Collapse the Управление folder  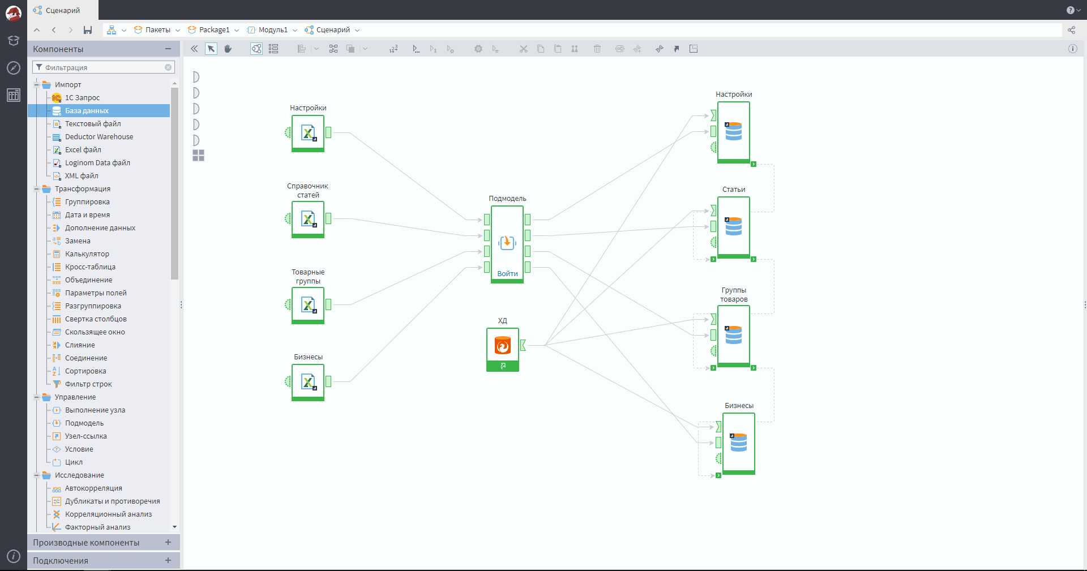[37, 397]
